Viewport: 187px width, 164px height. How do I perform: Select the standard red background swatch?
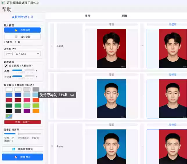(x=9, y=100)
